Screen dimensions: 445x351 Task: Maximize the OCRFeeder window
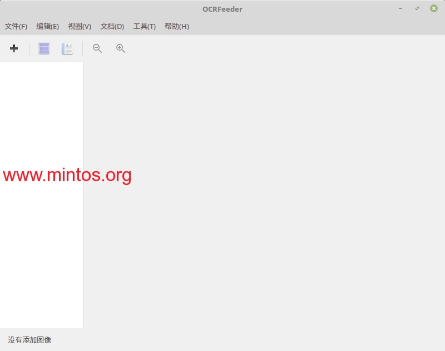pyautogui.click(x=417, y=8)
